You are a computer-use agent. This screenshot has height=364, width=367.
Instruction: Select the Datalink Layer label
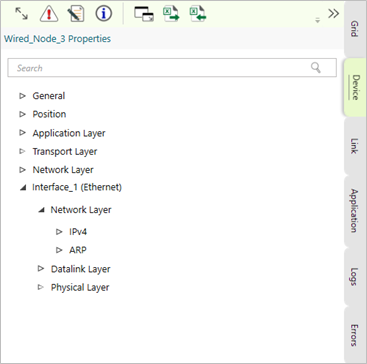pyautogui.click(x=80, y=269)
